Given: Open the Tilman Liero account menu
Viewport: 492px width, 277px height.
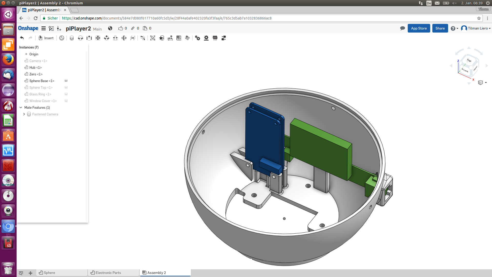Looking at the screenshot, I should [x=476, y=28].
